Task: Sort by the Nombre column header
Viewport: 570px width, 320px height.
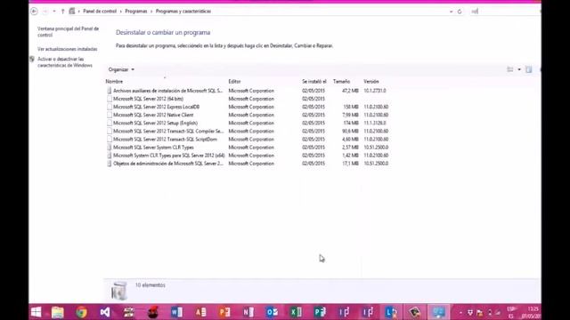Action: [x=114, y=82]
